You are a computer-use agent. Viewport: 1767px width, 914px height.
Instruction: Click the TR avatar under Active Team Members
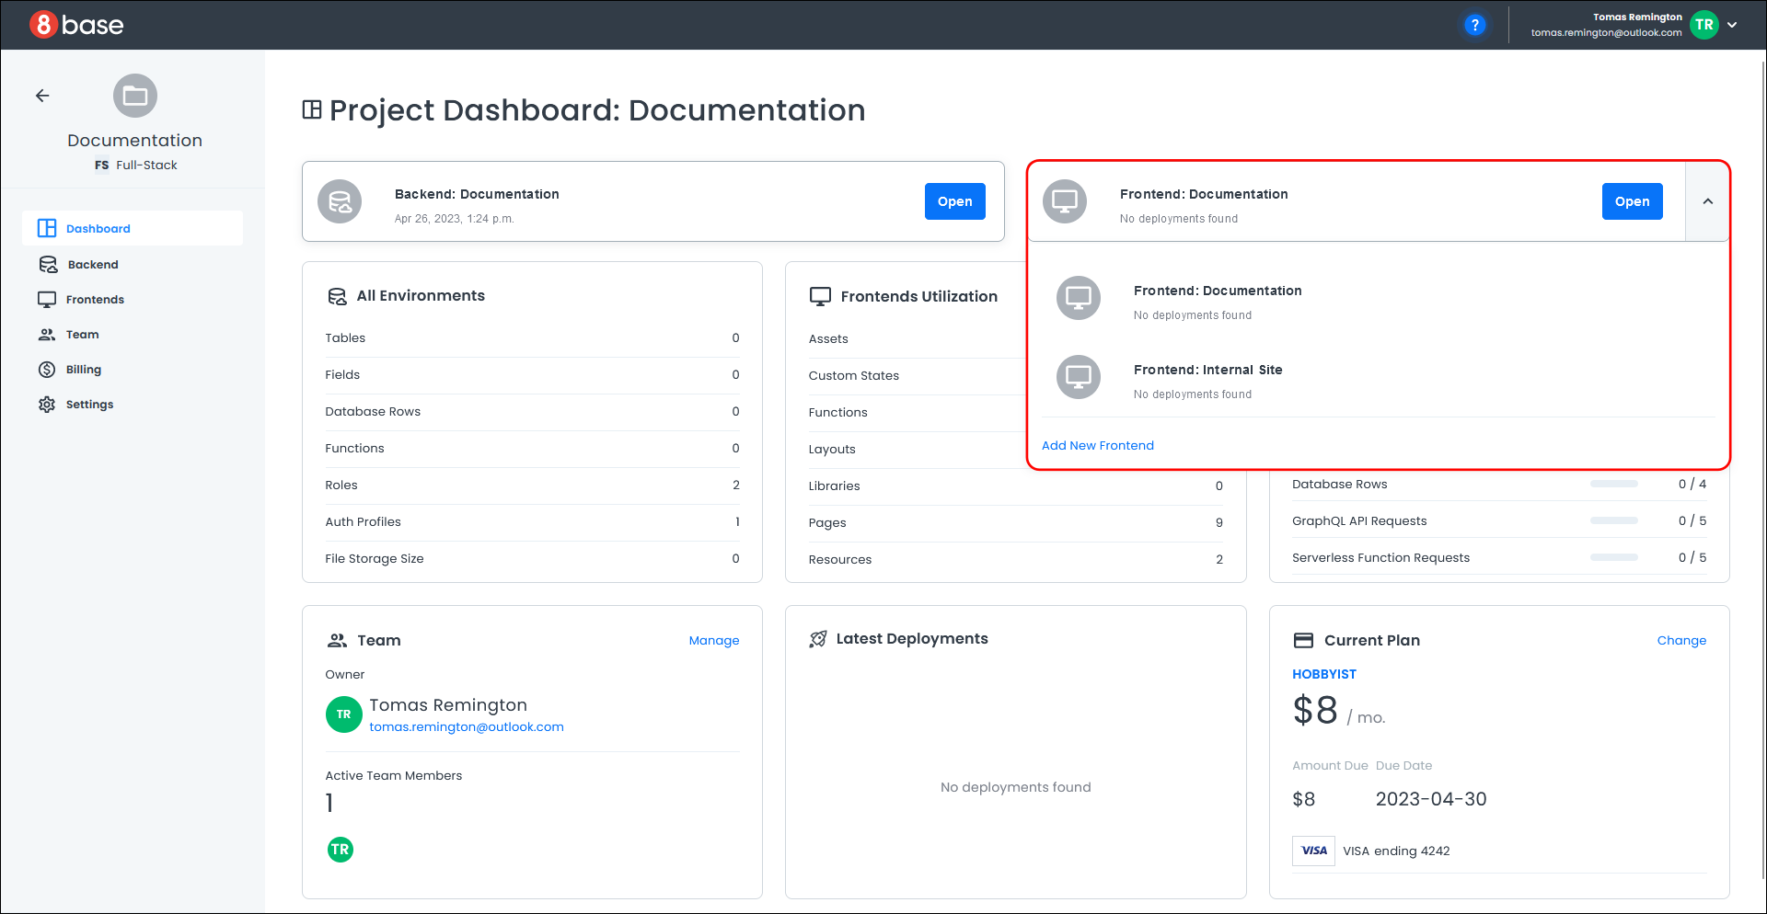(341, 850)
